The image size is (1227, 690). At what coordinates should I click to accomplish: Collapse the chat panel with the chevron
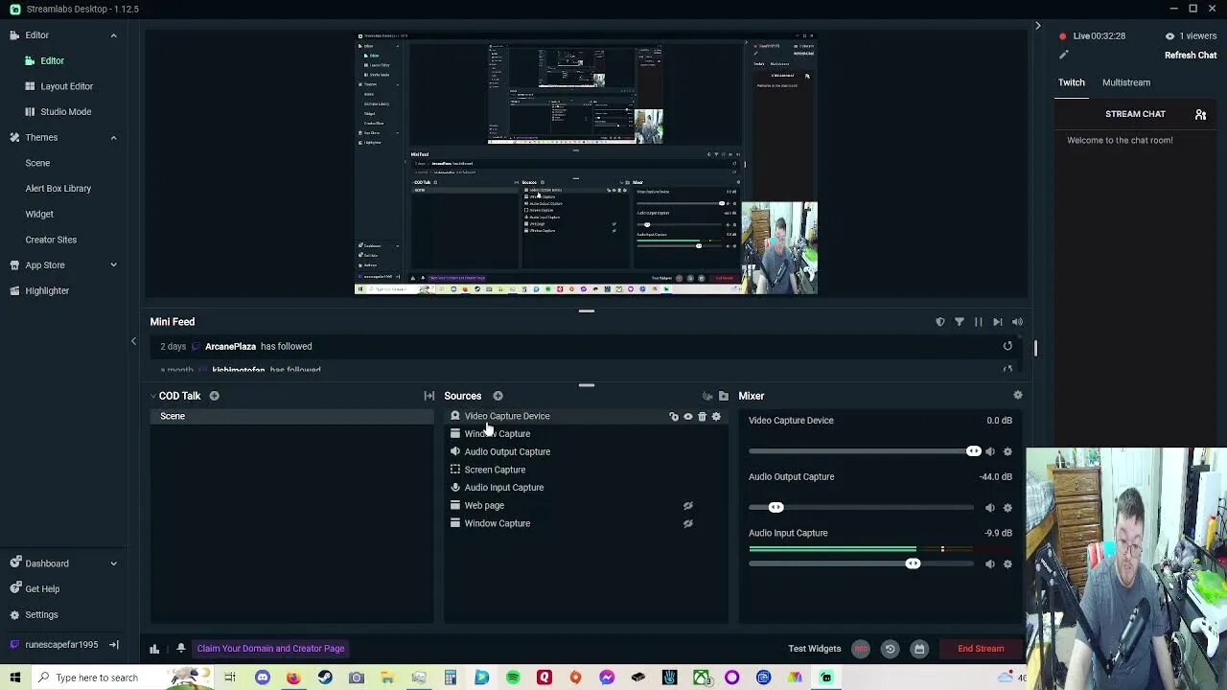(1037, 26)
